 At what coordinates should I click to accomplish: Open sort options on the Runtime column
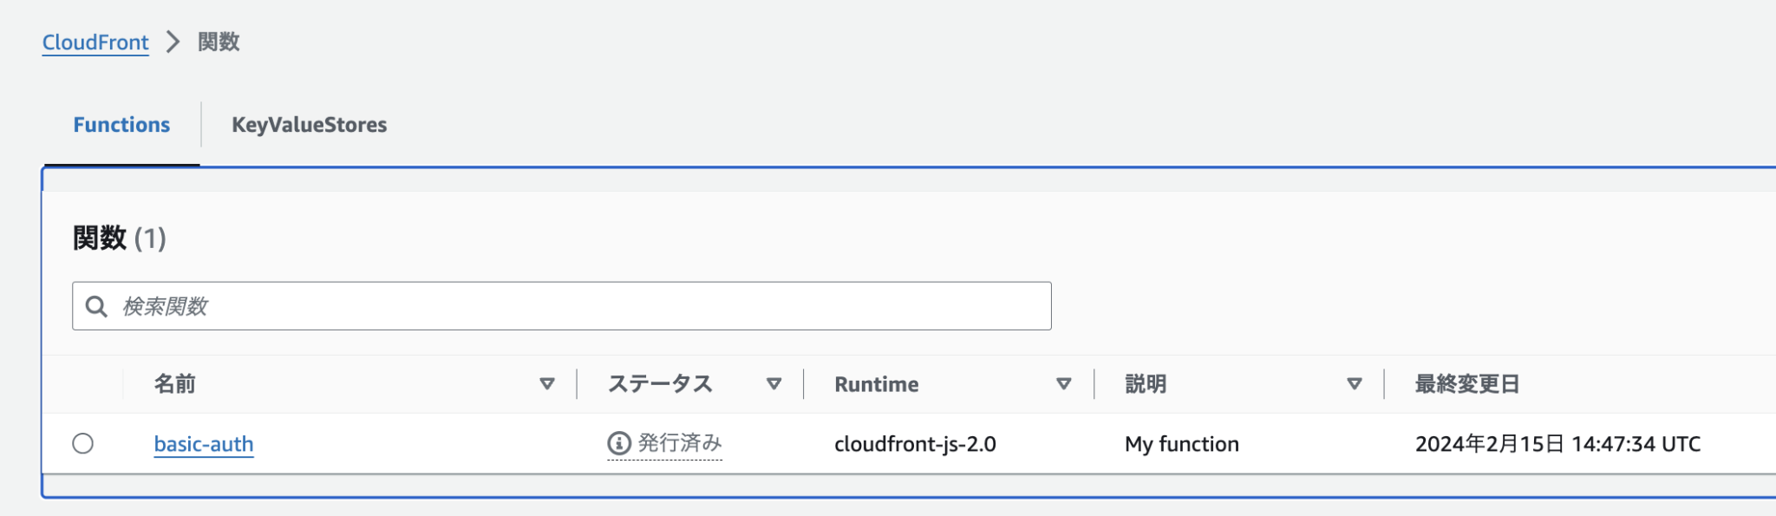click(x=1062, y=382)
